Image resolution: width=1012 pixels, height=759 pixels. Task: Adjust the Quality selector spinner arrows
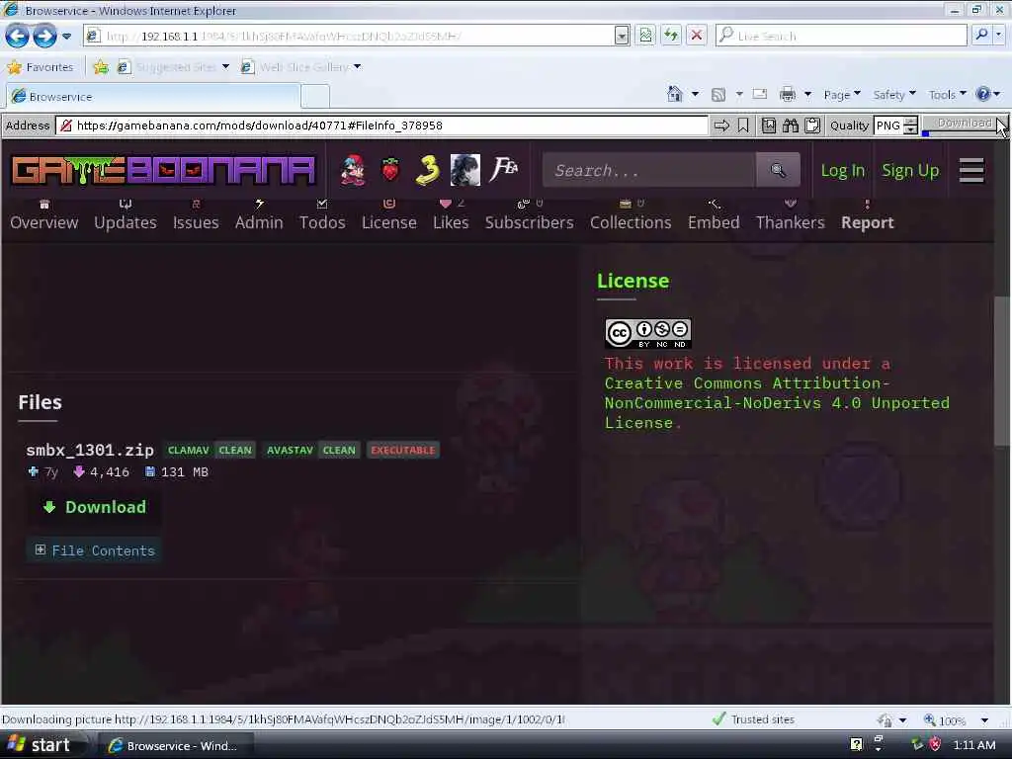coord(910,126)
